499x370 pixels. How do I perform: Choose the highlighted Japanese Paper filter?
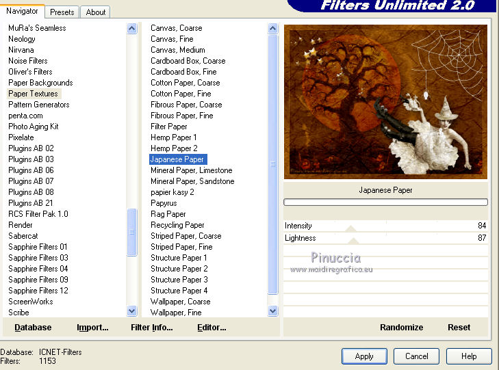pos(178,159)
